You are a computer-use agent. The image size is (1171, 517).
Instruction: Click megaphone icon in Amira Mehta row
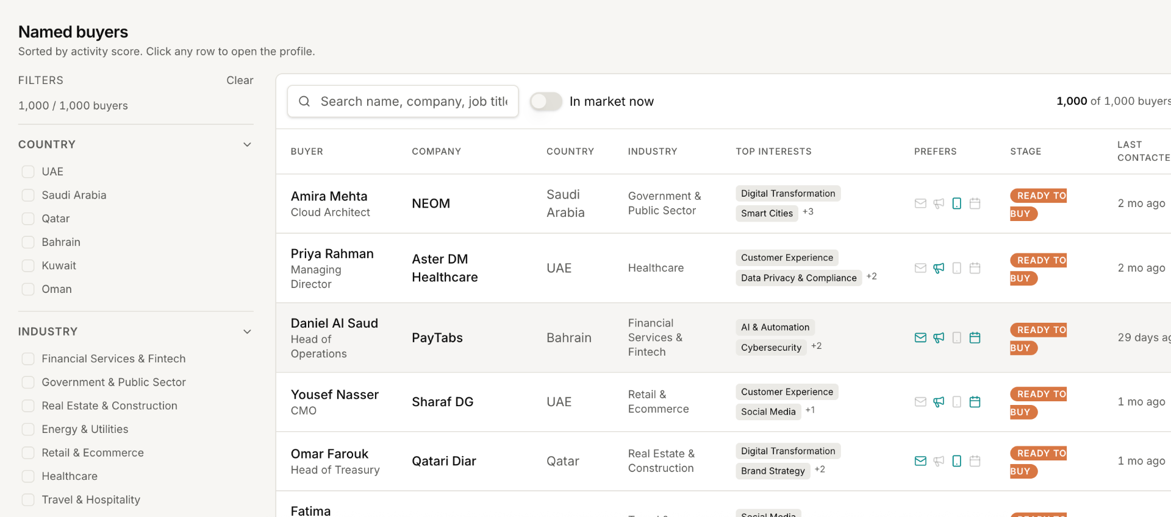[939, 203]
